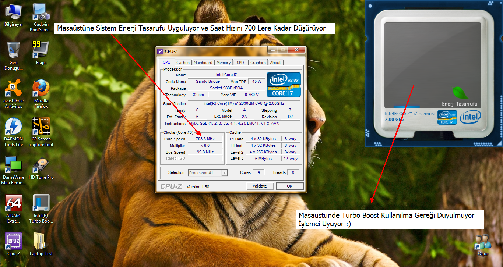Open the Memory tab
Viewport: 503px width, 267px height.
coord(224,63)
